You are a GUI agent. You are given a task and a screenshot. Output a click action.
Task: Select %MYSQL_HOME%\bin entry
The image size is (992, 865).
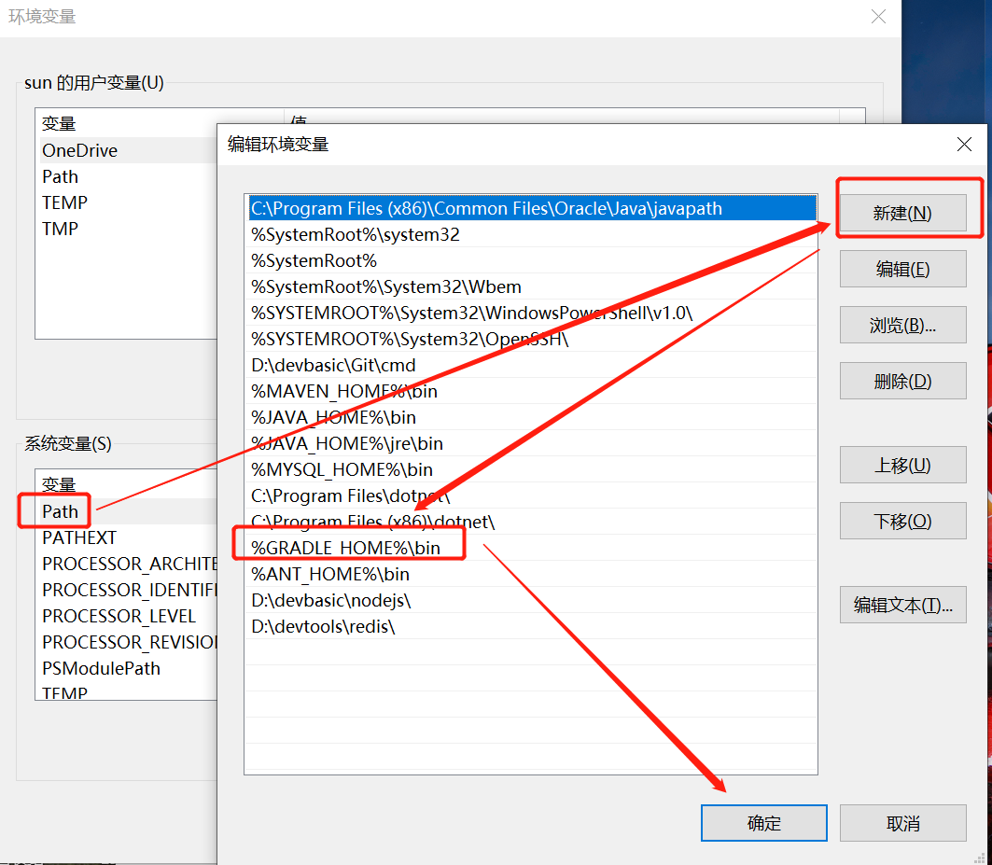point(531,469)
